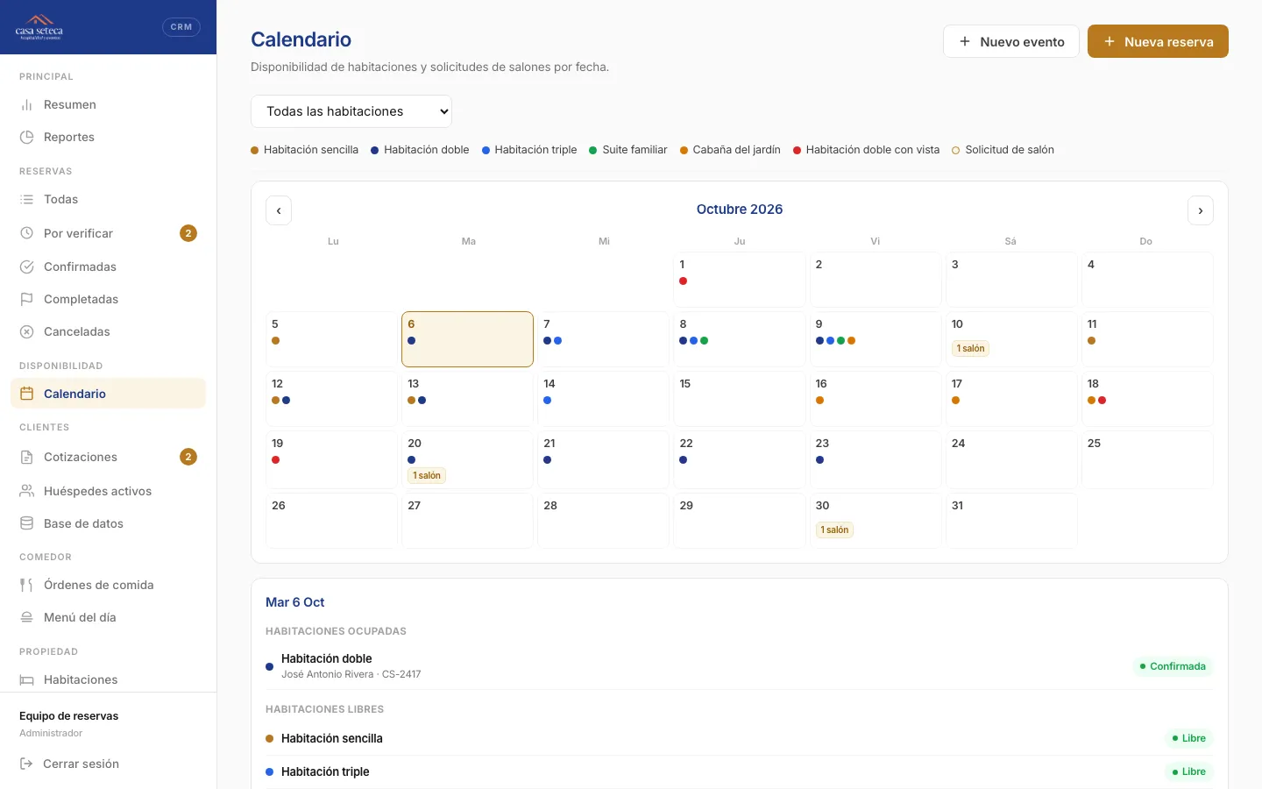
Task: Click the Huéspedes activos people icon
Action: (26, 491)
